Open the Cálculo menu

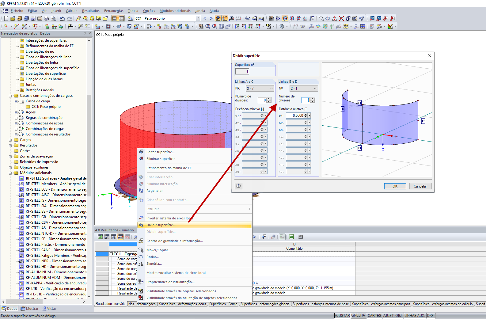click(x=72, y=11)
